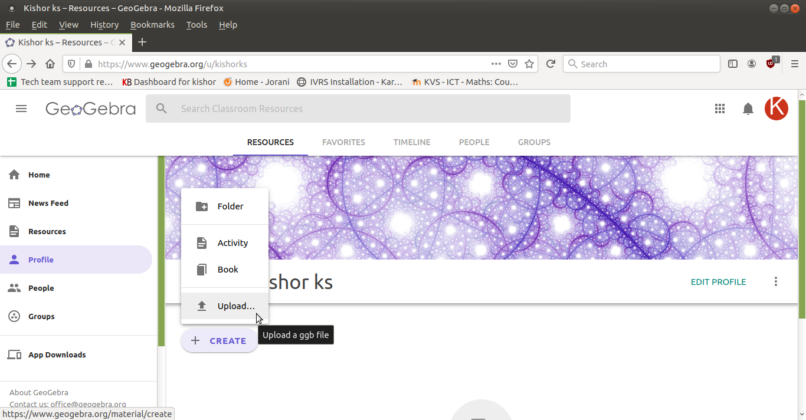Click the browser forward arrow
806x420 pixels.
(x=31, y=64)
